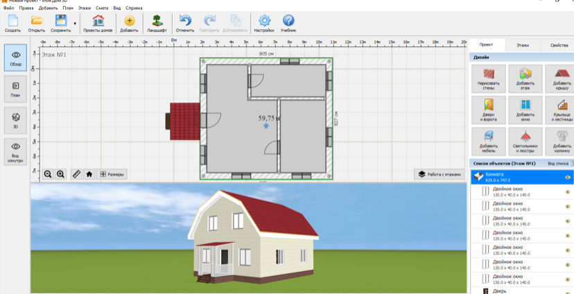
Task: Open the Справка menu
Action: pos(134,8)
